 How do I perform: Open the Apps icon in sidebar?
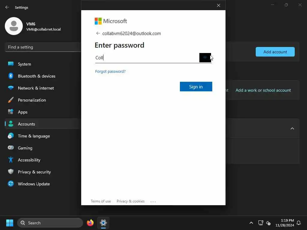11,112
